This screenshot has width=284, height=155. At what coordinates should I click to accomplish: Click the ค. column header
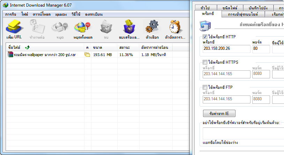point(88,47)
